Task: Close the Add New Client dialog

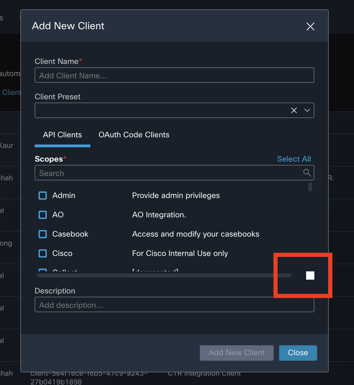Action: (x=310, y=26)
